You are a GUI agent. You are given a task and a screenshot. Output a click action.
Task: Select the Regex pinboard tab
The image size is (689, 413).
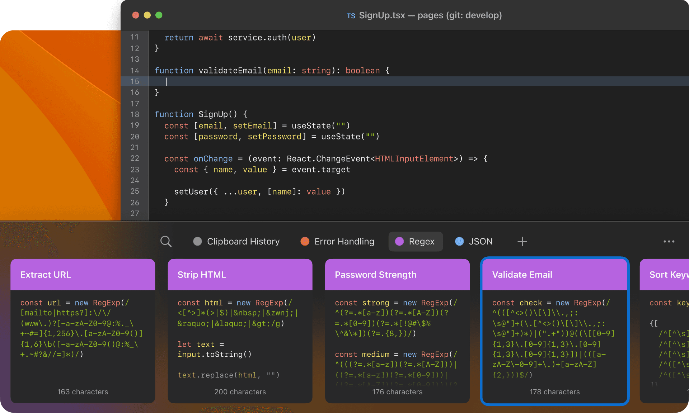coord(421,242)
